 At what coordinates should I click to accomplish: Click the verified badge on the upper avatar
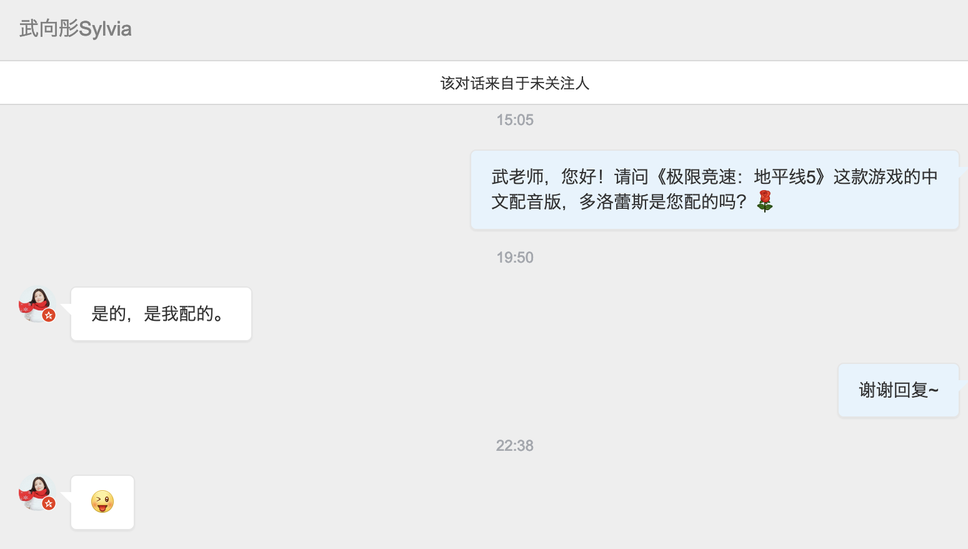[x=49, y=316]
